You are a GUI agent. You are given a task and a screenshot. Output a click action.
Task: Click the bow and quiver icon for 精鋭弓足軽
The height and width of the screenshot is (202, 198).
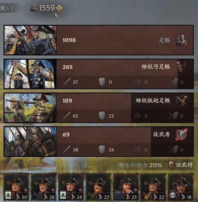pyautogui.click(x=182, y=67)
